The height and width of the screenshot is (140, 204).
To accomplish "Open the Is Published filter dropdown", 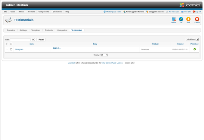I will tap(192, 39).
